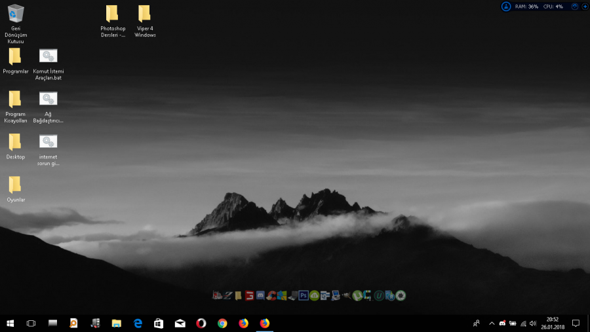
Task: Open CCleaner from the dock
Action: coord(271,295)
